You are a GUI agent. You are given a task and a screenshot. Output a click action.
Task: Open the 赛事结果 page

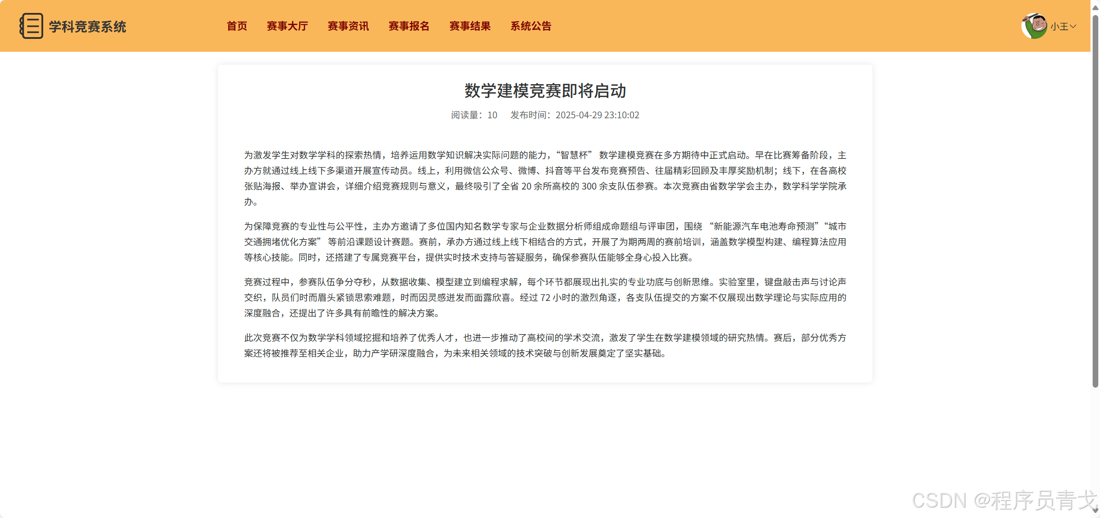470,26
